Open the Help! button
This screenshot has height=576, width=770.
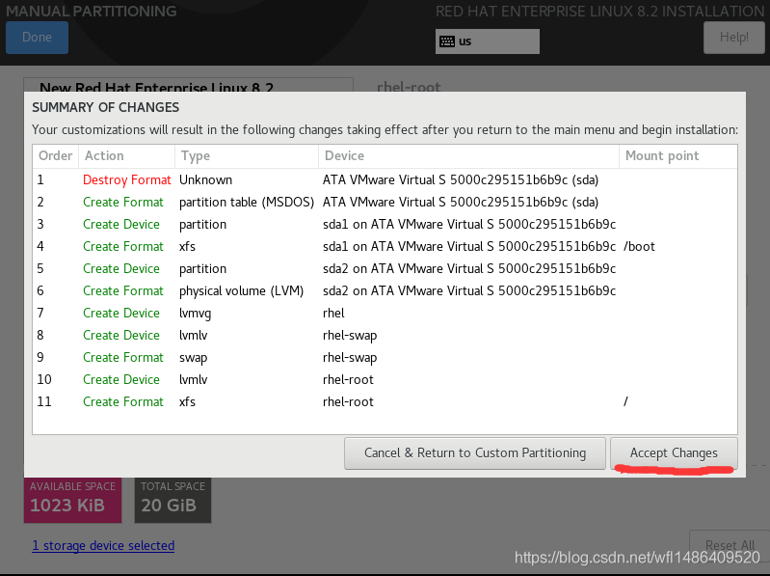[x=734, y=38]
